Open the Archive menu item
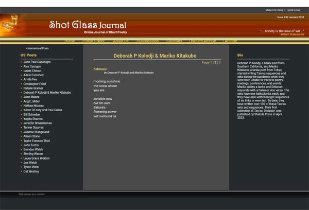Viewport: 309px width, 210px height. [x=230, y=41]
